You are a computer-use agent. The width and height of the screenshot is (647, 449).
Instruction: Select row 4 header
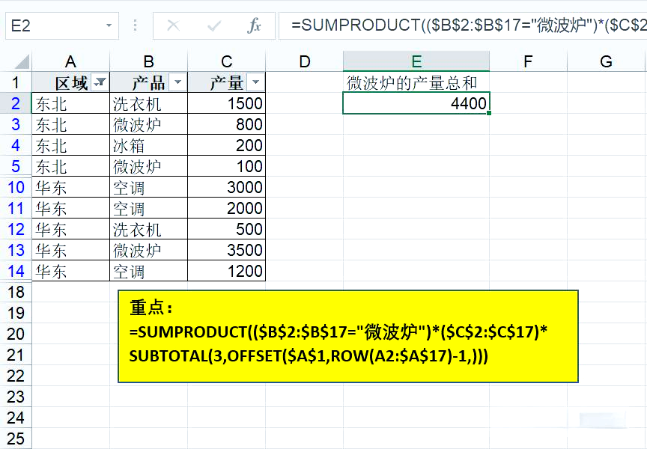(16, 145)
